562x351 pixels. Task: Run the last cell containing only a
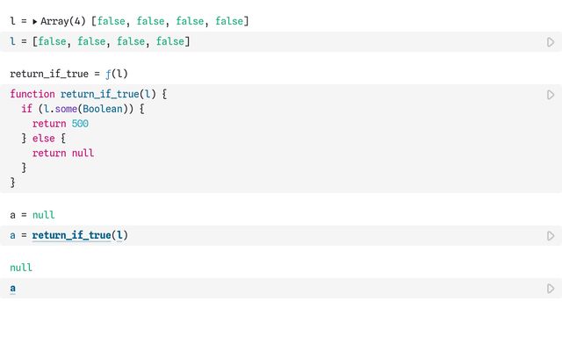point(551,289)
